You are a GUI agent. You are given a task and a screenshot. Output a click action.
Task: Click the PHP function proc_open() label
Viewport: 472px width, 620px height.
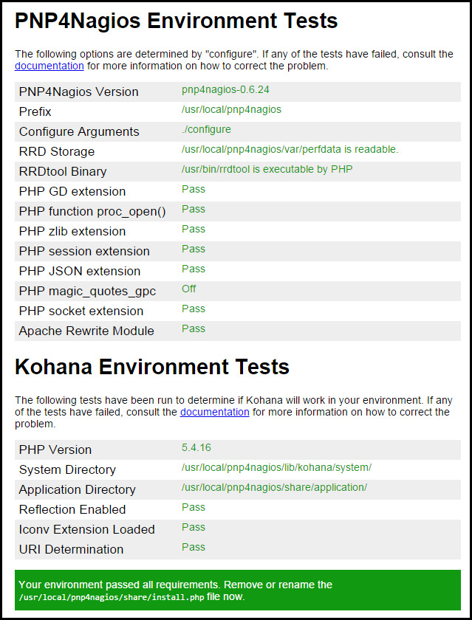tap(92, 211)
